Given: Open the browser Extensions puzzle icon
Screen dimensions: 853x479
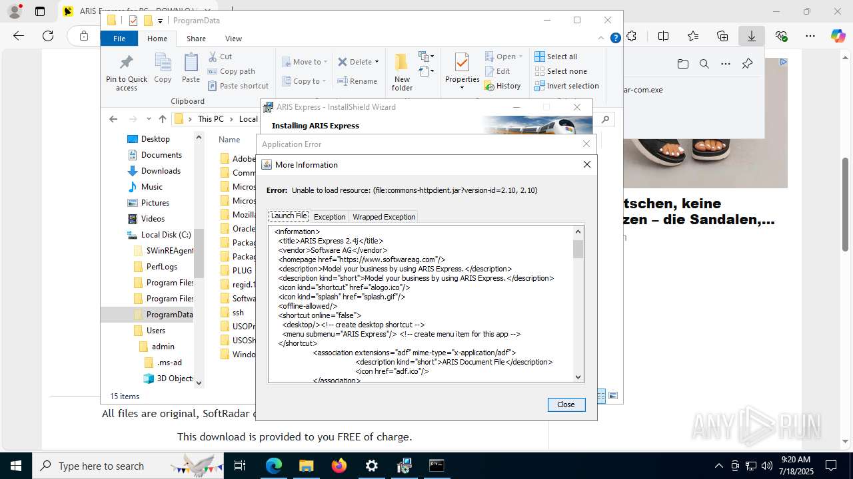Looking at the screenshot, I should [x=631, y=36].
